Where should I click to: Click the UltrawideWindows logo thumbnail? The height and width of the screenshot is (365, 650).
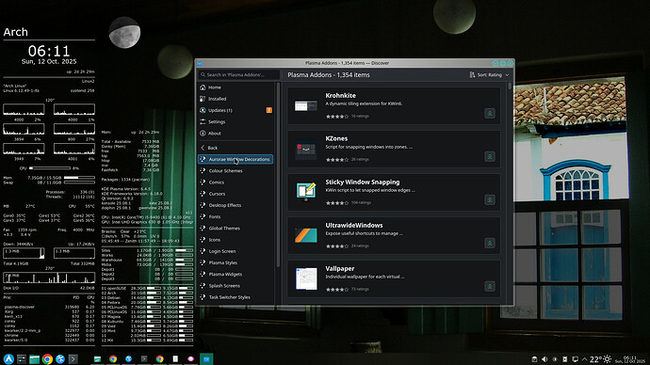click(306, 235)
